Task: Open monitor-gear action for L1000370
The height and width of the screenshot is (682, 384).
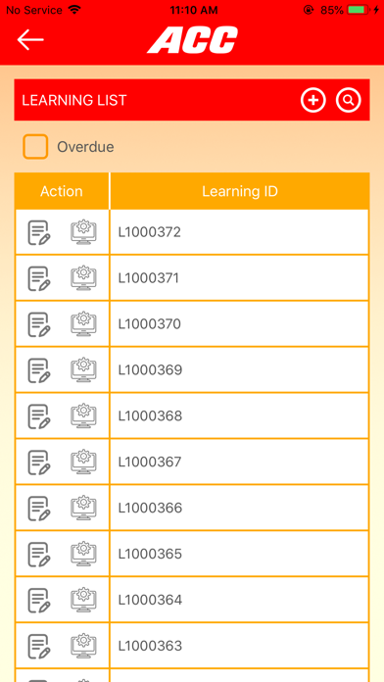Action: coord(83,324)
